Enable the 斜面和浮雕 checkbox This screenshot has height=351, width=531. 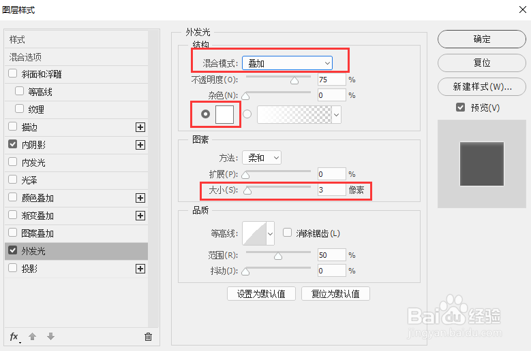tap(13, 73)
